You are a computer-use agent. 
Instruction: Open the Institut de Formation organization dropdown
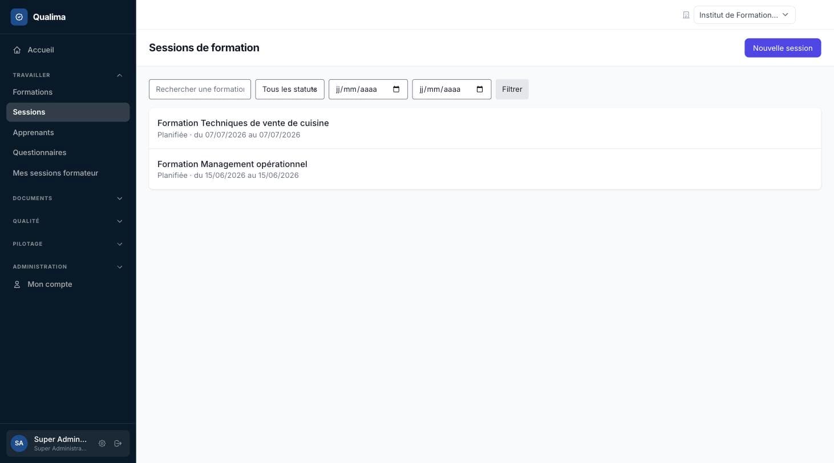(744, 15)
